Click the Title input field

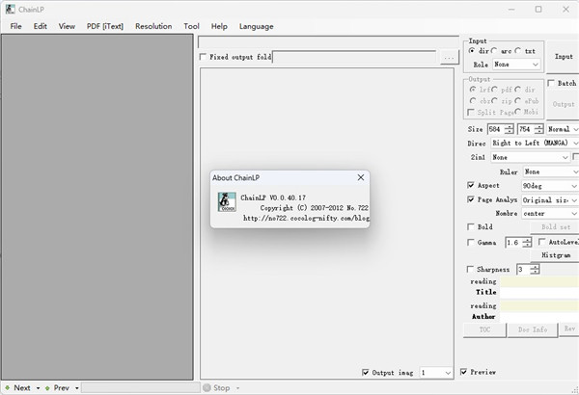[539, 293]
